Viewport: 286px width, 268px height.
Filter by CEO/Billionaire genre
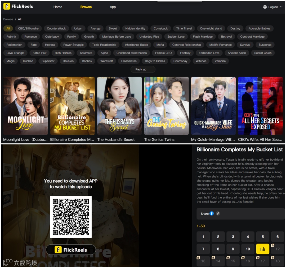click(28, 28)
